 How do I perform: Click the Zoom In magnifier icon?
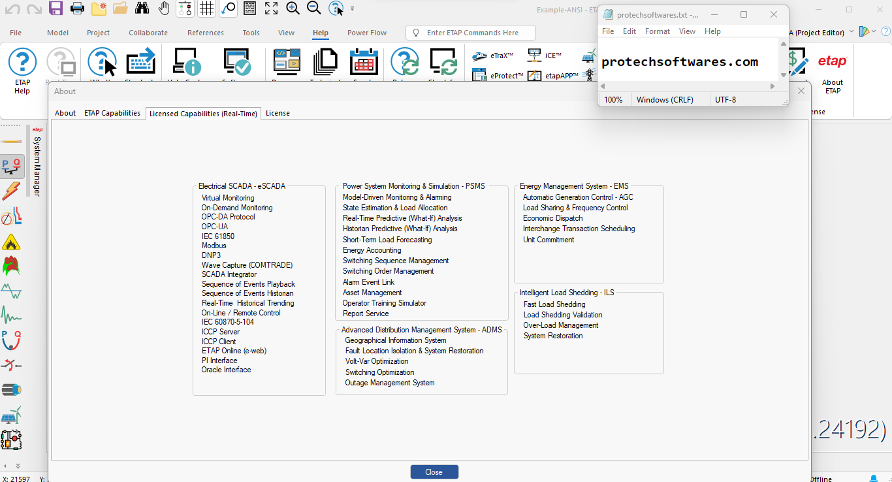[293, 8]
